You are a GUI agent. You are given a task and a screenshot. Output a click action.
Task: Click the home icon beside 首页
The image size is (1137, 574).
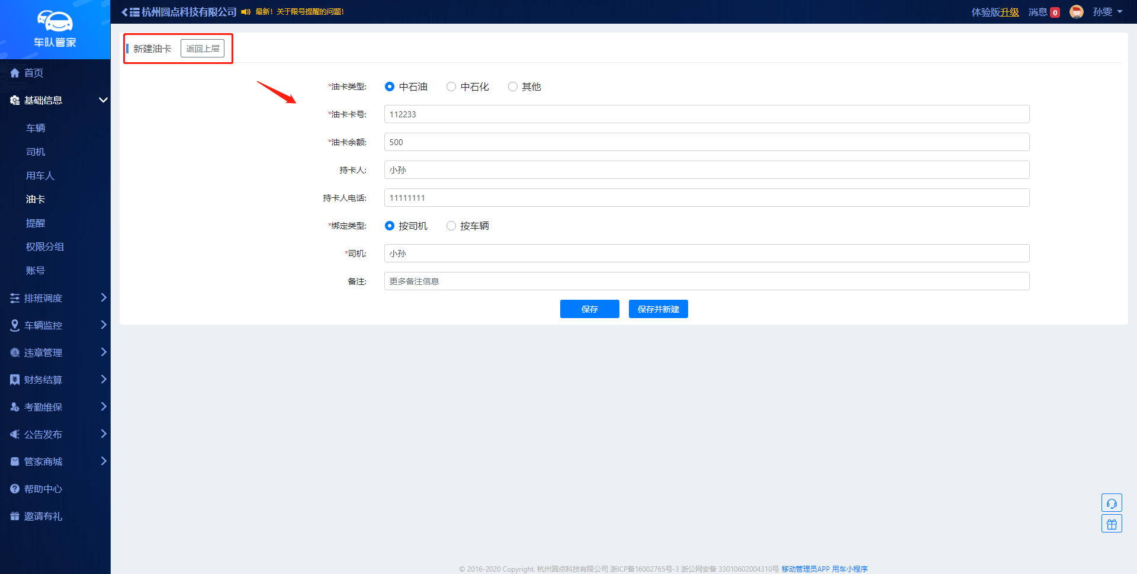(x=15, y=73)
